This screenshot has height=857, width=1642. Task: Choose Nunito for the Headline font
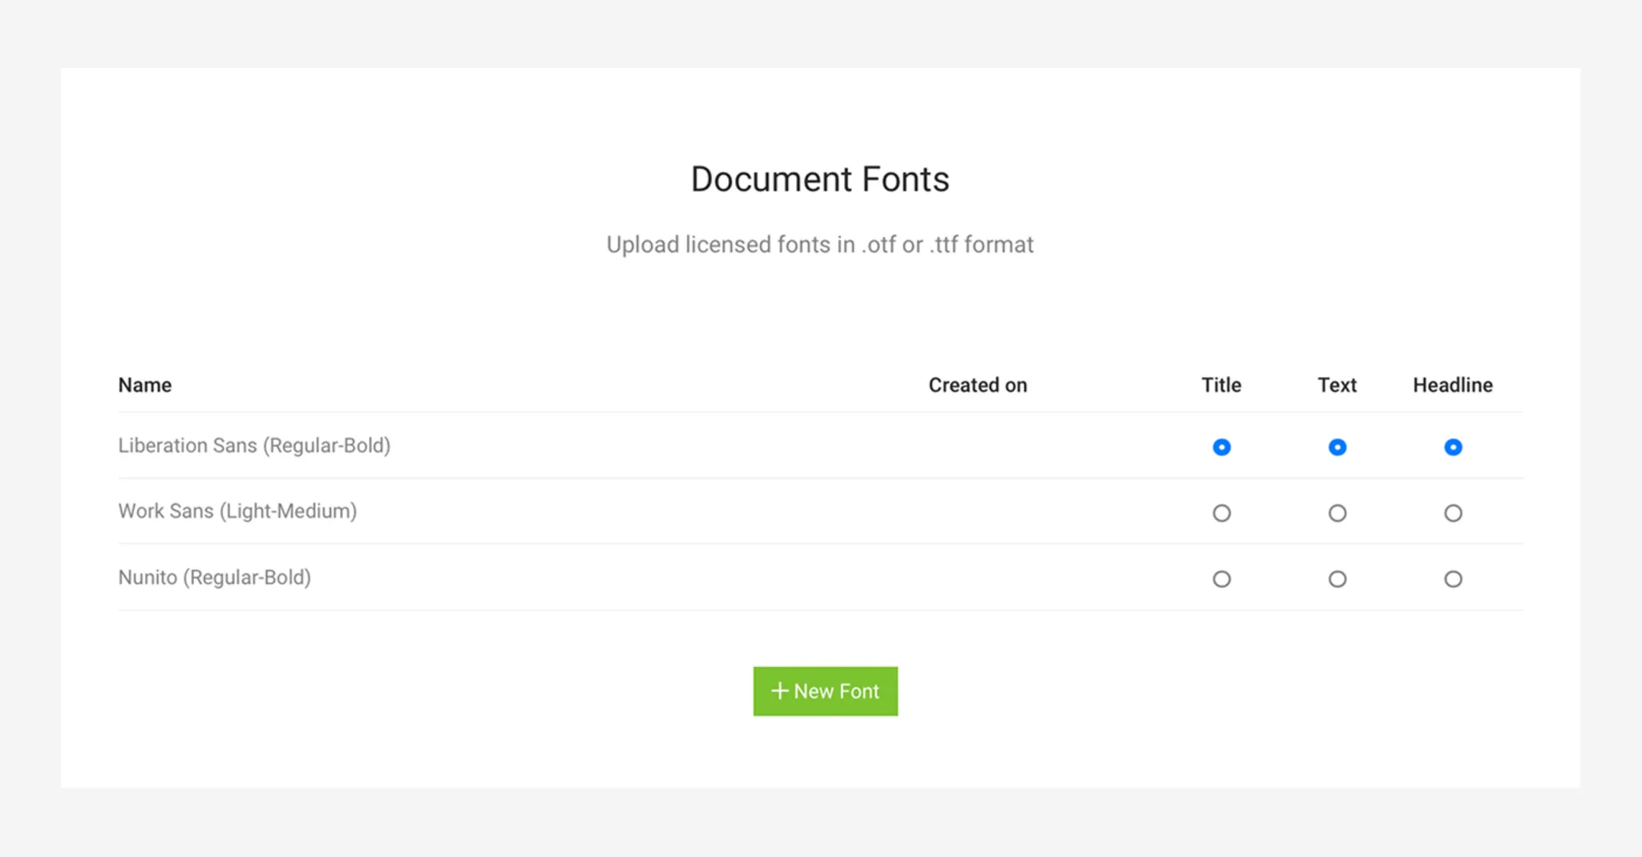[1453, 579]
